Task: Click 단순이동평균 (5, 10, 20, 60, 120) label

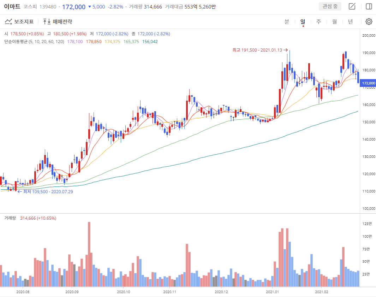Action: [x=34, y=42]
